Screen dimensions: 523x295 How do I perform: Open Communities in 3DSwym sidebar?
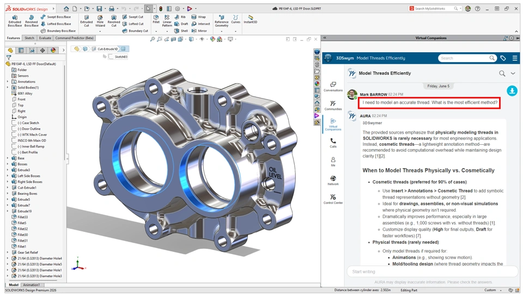[x=333, y=106]
